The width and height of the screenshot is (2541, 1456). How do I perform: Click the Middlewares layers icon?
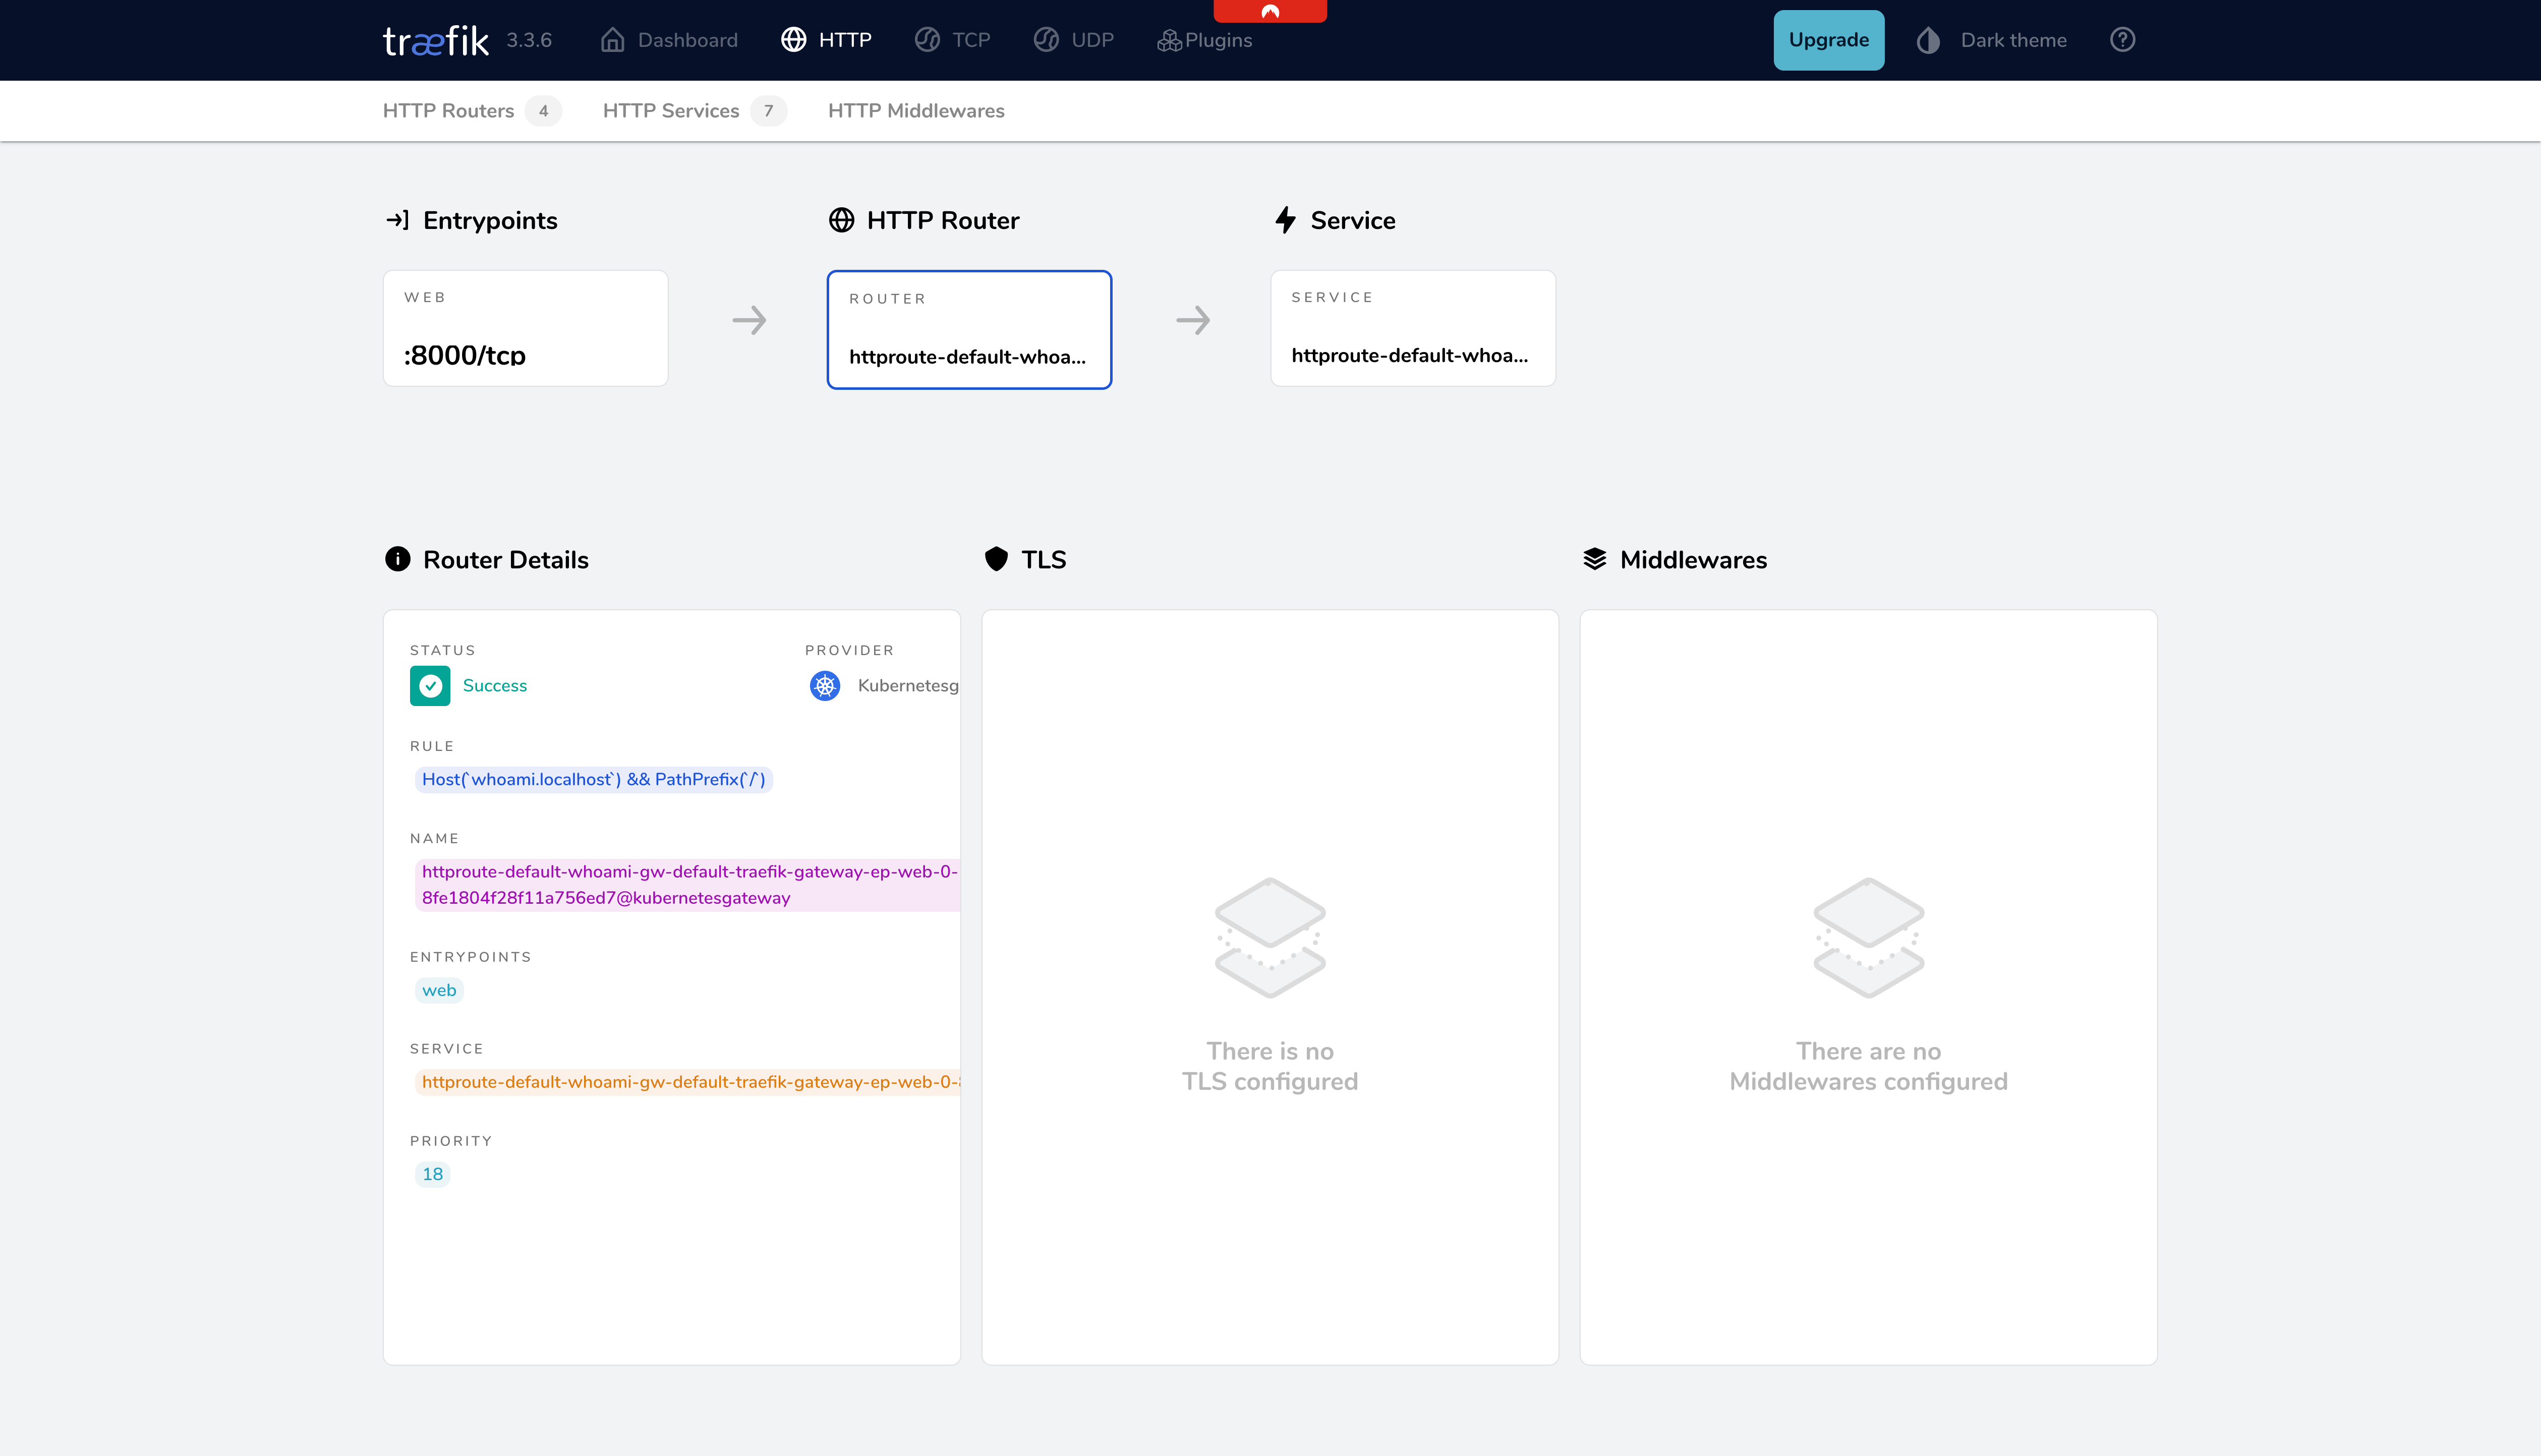(1595, 559)
